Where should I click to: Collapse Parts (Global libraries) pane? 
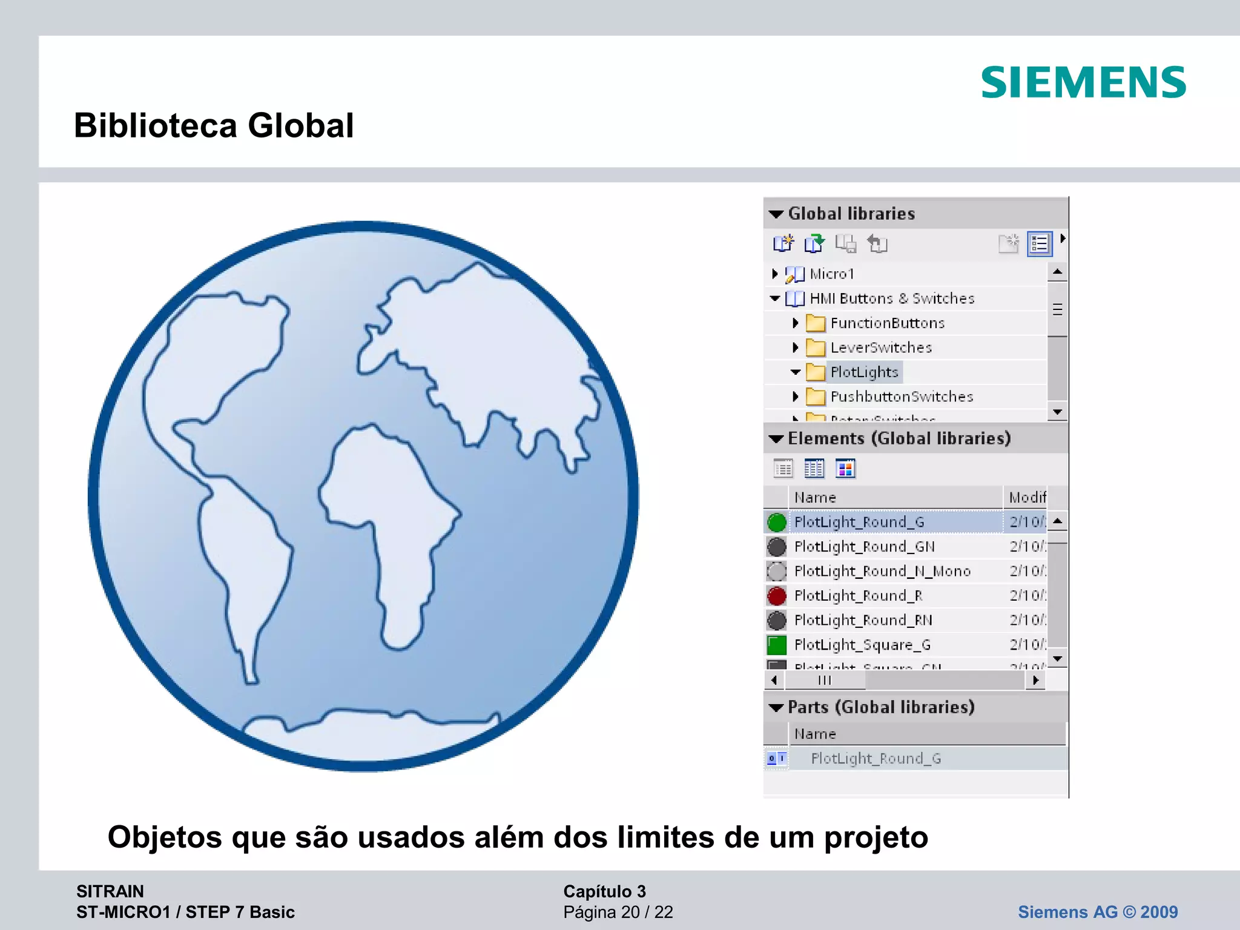point(776,707)
